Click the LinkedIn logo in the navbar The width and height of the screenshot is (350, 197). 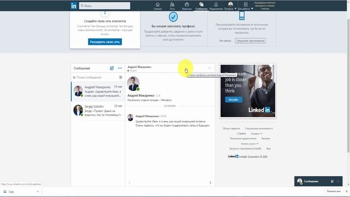(x=74, y=6)
